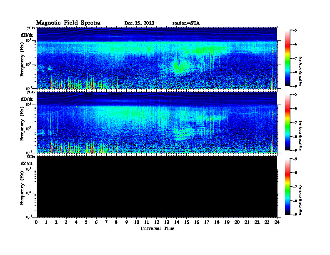This screenshot has height=255, width=330.
Task: Click the "Universal Time" axis title
Action: (x=157, y=228)
